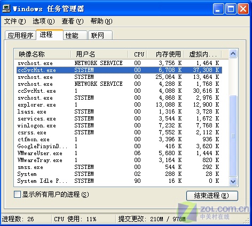This screenshot has height=226, width=252.
Task: Select the csrss.exe process
Action: (119, 132)
